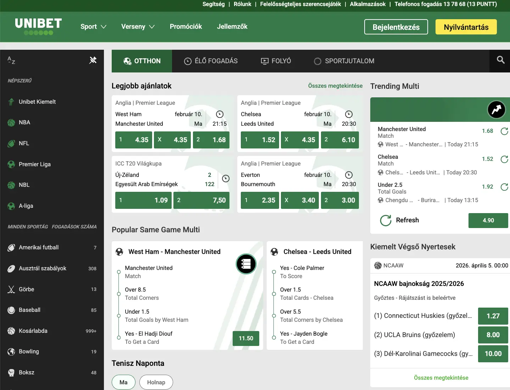Swap the Manchester United 1.68 selection
Viewport: 510px width, 390px height.
(504, 131)
